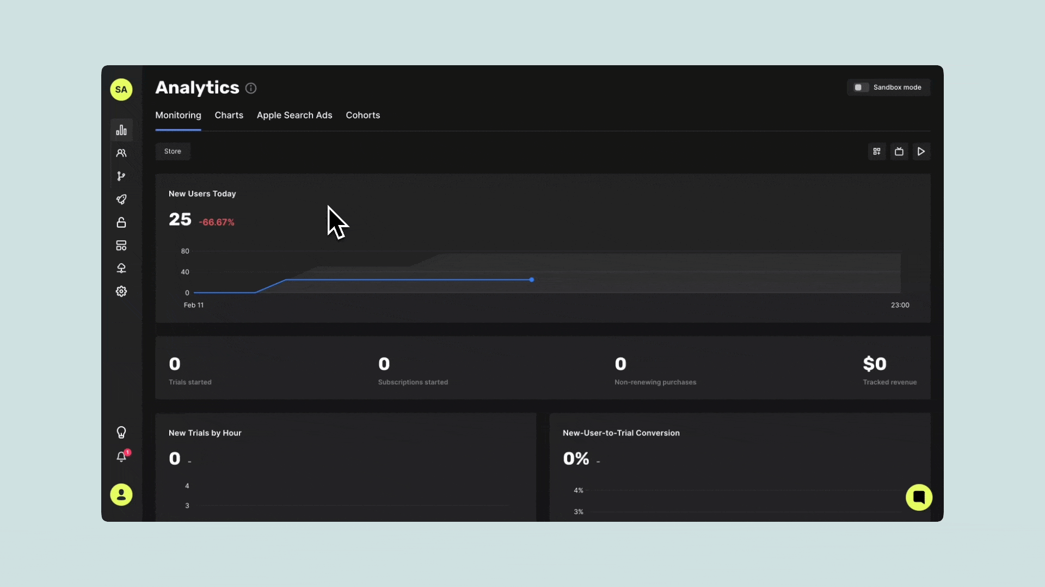Viewport: 1045px width, 587px height.
Task: Open the Analytics bar chart sidebar icon
Action: pyautogui.click(x=121, y=130)
